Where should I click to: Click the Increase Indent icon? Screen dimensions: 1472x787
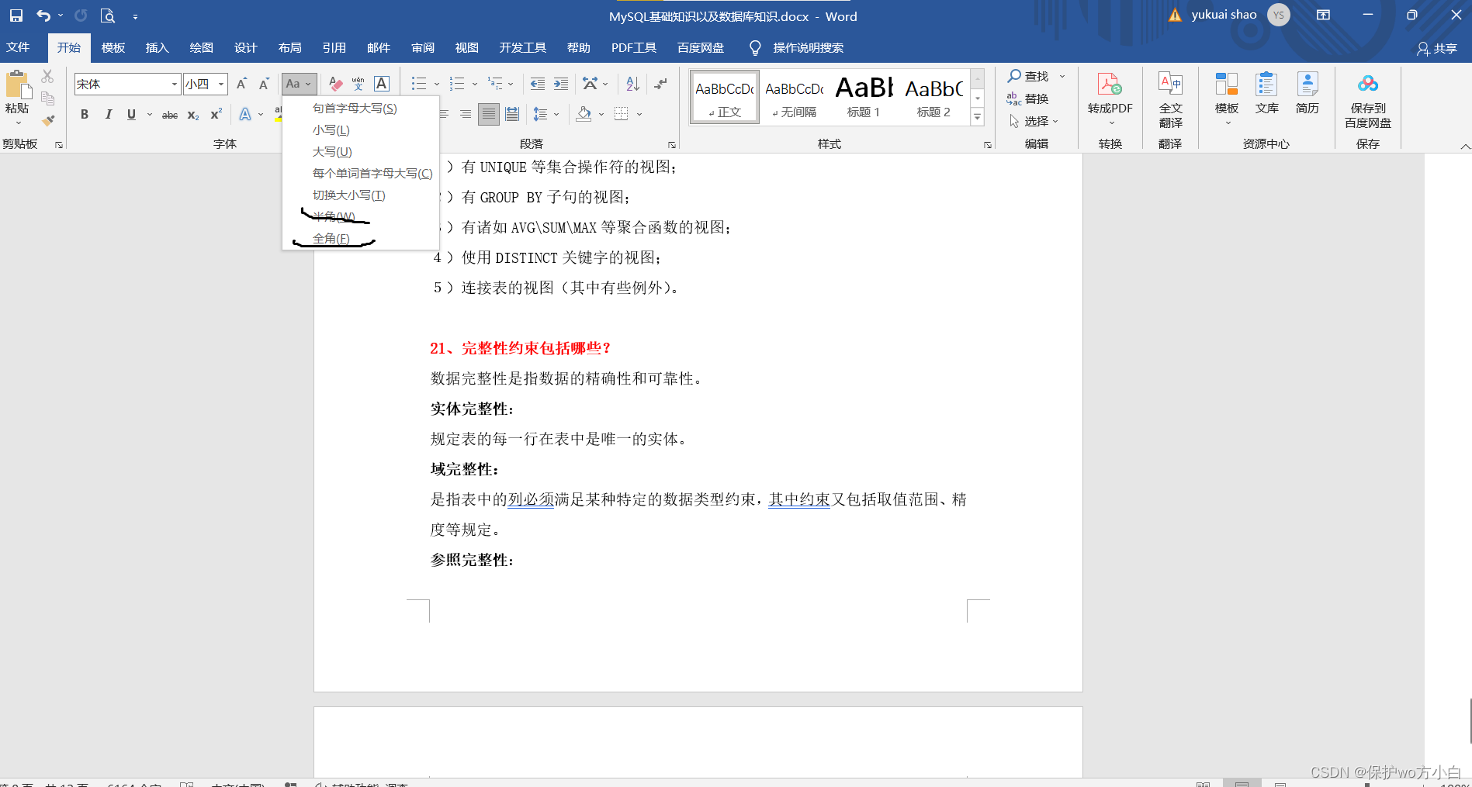[561, 84]
